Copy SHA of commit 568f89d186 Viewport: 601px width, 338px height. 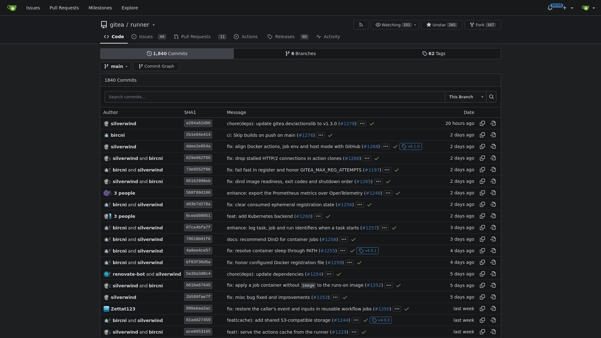click(x=482, y=193)
